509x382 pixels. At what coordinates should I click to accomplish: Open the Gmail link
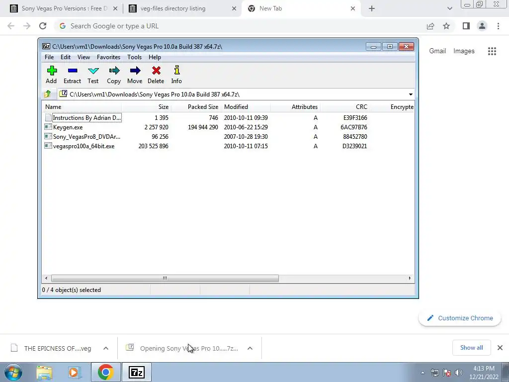point(437,51)
